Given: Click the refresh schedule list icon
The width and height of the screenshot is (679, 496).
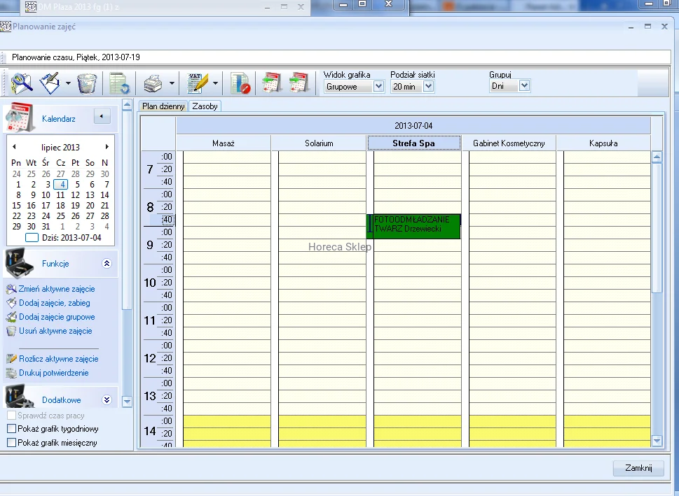Looking at the screenshot, I should 120,84.
